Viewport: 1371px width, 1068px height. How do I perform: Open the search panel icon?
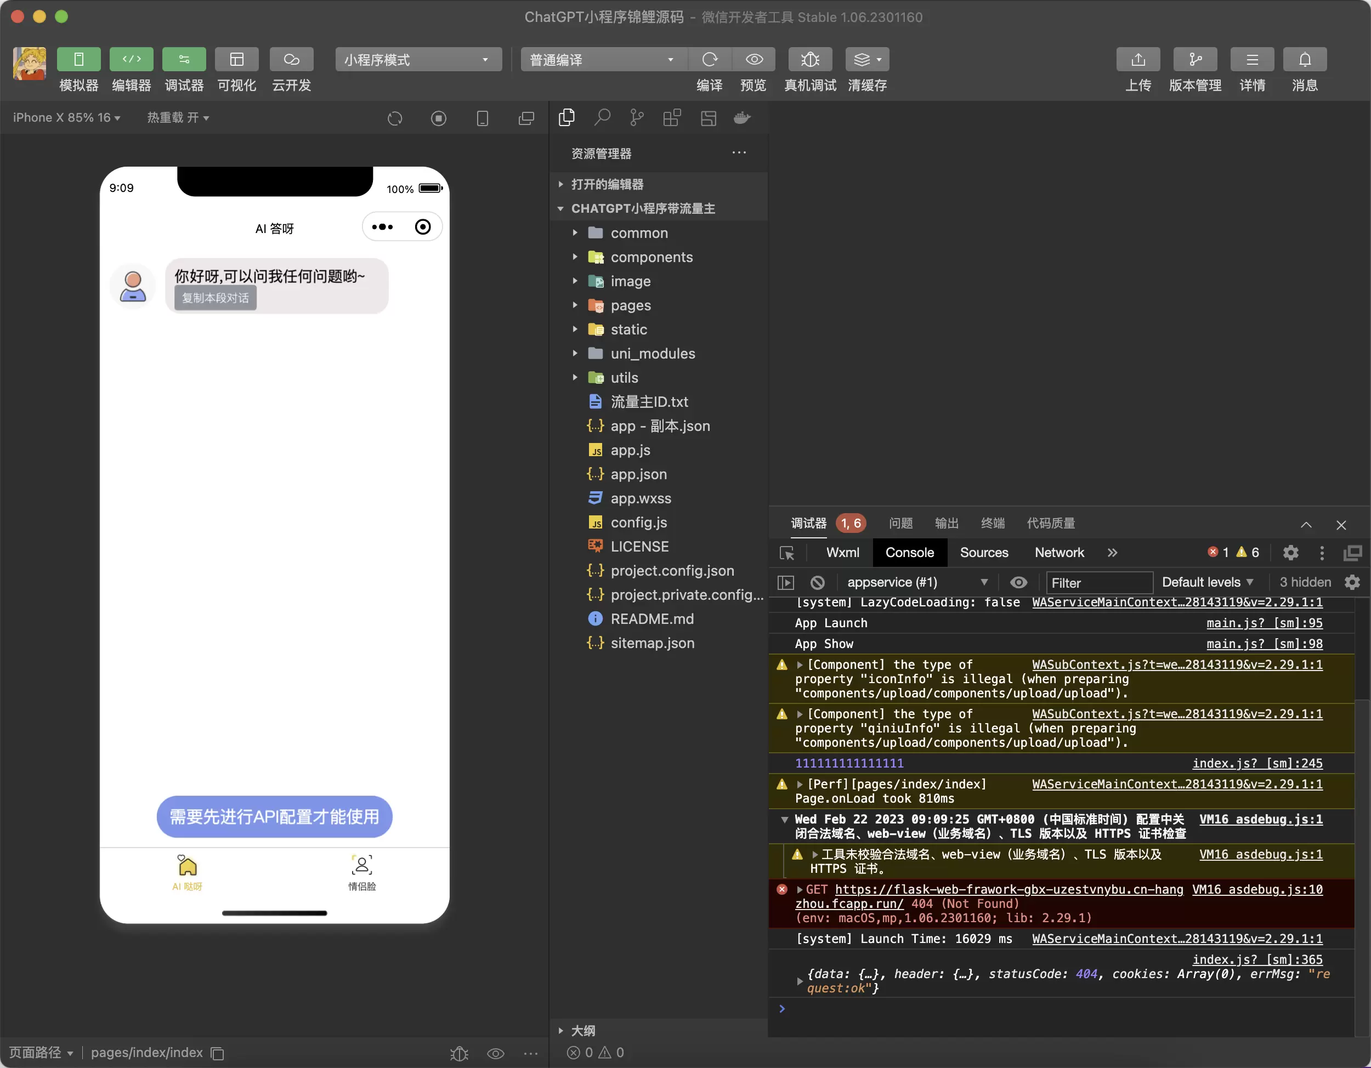(603, 117)
